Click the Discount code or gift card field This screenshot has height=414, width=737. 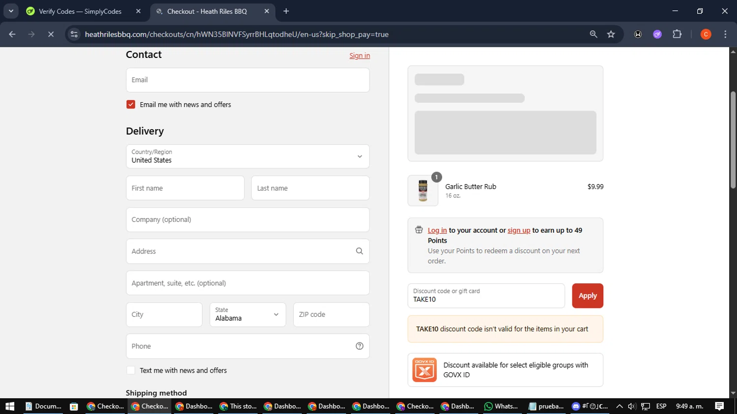tap(486, 296)
